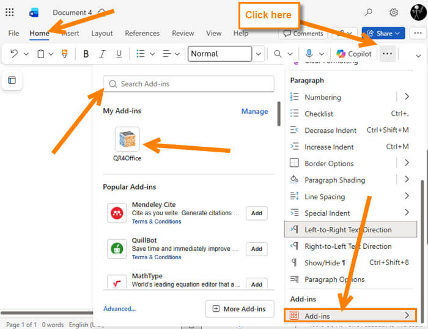
Task: Click the Manage link in My Add-ins
Action: click(254, 111)
